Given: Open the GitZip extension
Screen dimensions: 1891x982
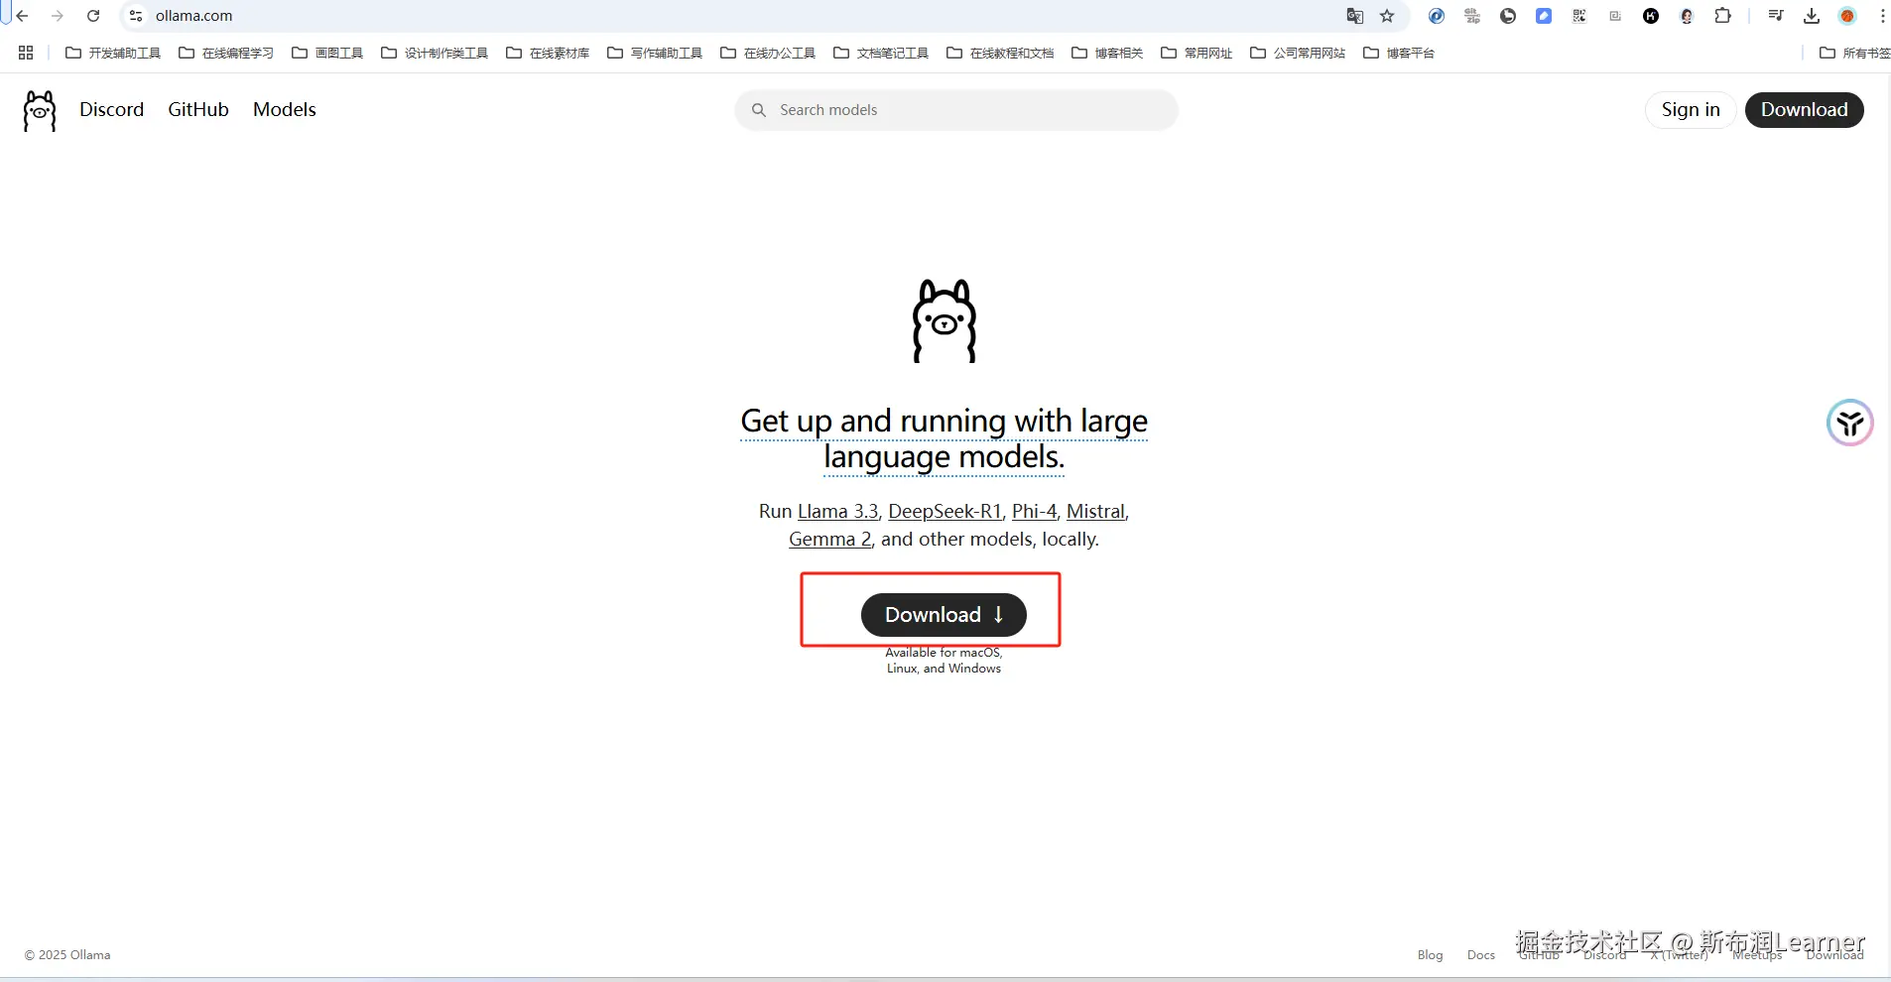Looking at the screenshot, I should (1472, 16).
